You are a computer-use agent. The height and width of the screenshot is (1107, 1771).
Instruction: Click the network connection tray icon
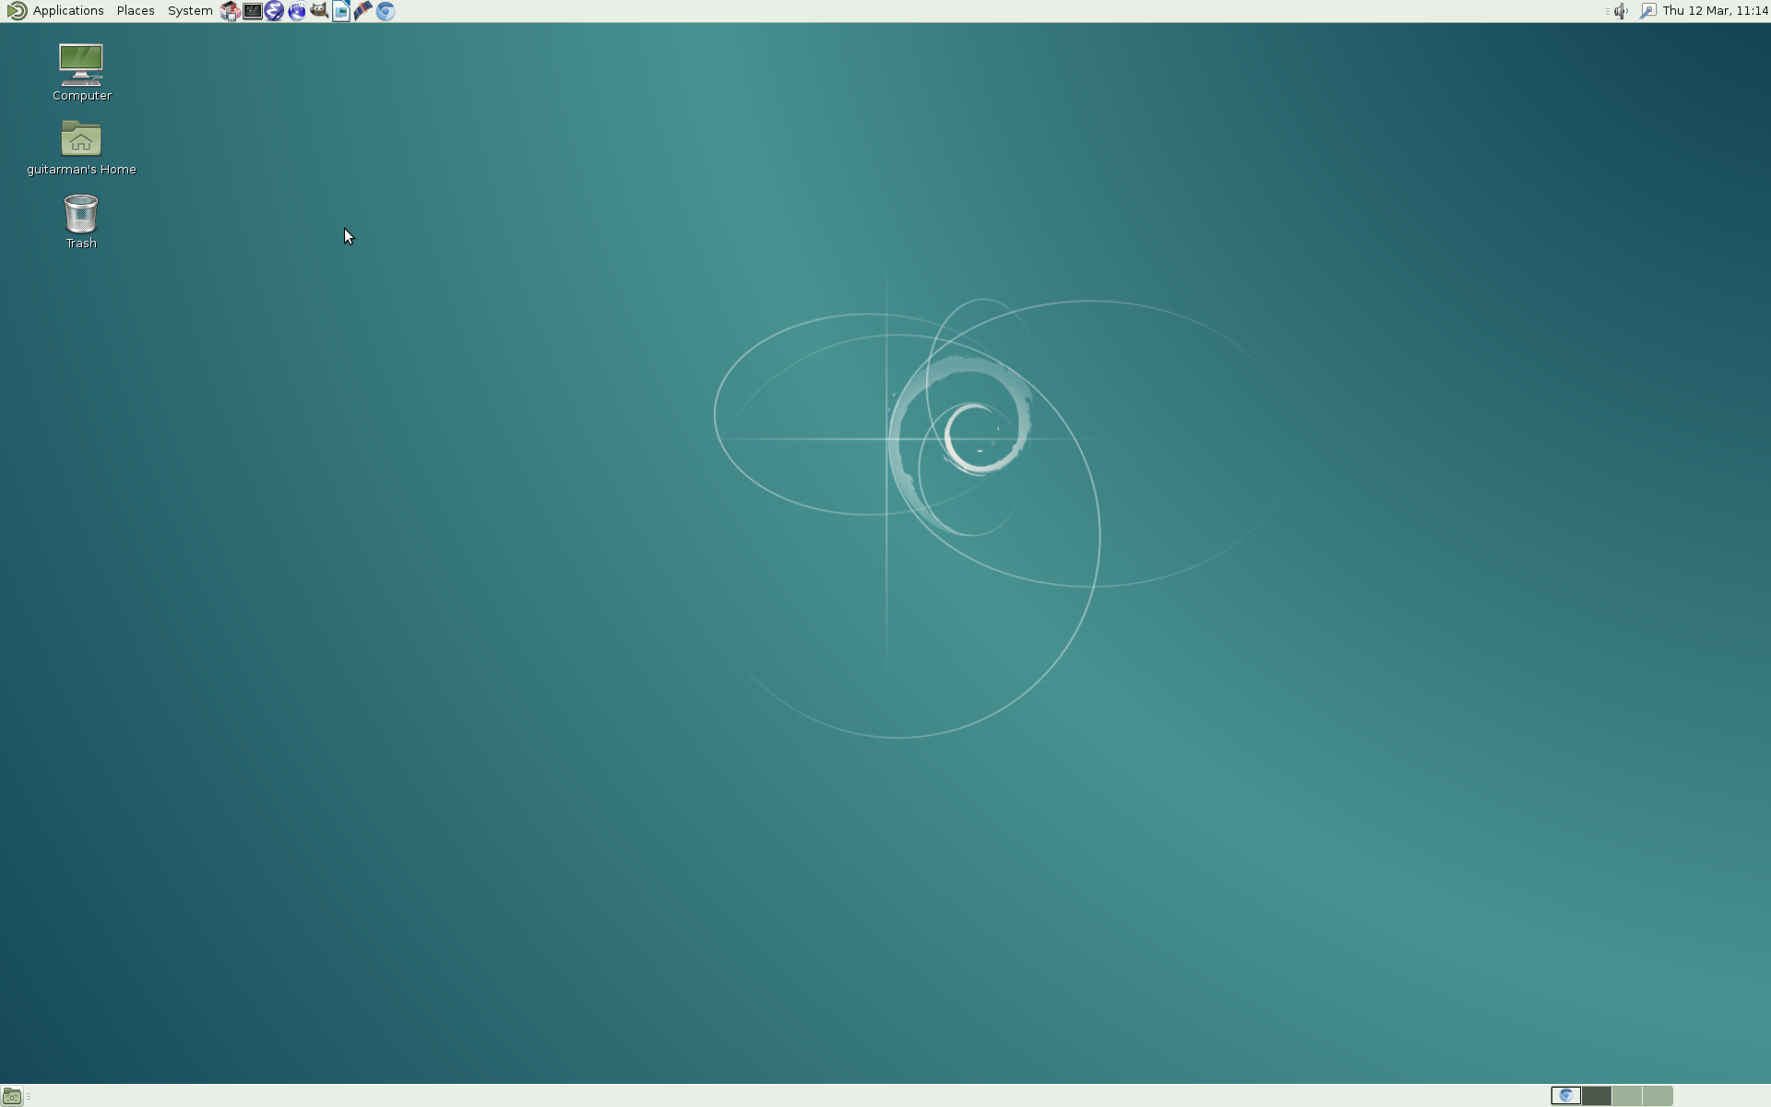pyautogui.click(x=1647, y=11)
